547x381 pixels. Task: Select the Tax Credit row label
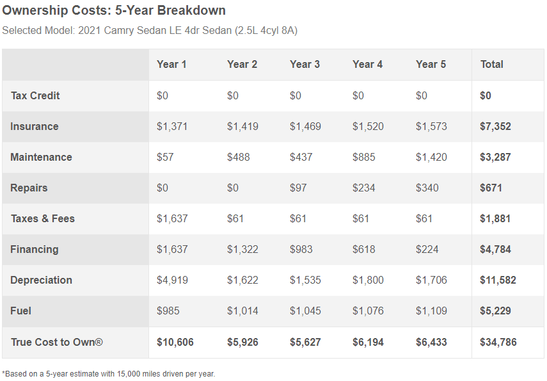pos(35,95)
